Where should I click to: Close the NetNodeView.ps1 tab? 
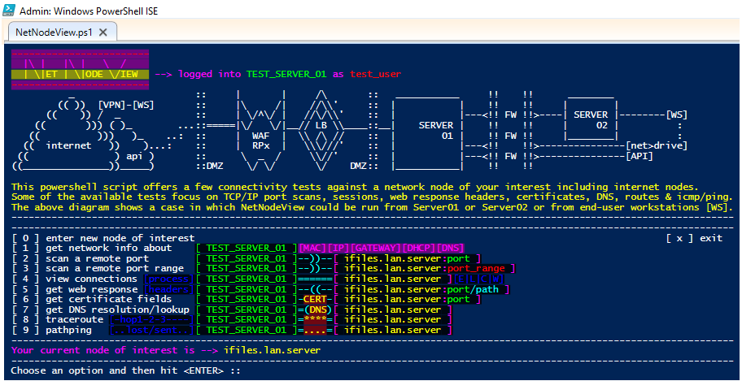103,32
